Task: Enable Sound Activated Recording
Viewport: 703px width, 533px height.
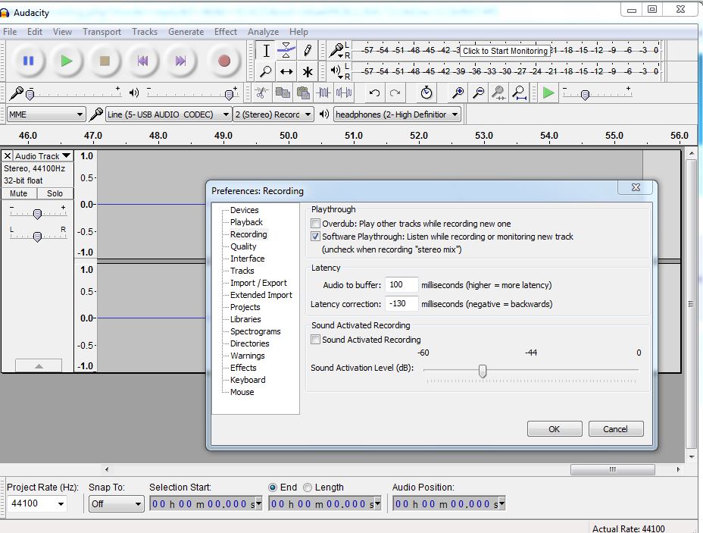Action: (316, 340)
